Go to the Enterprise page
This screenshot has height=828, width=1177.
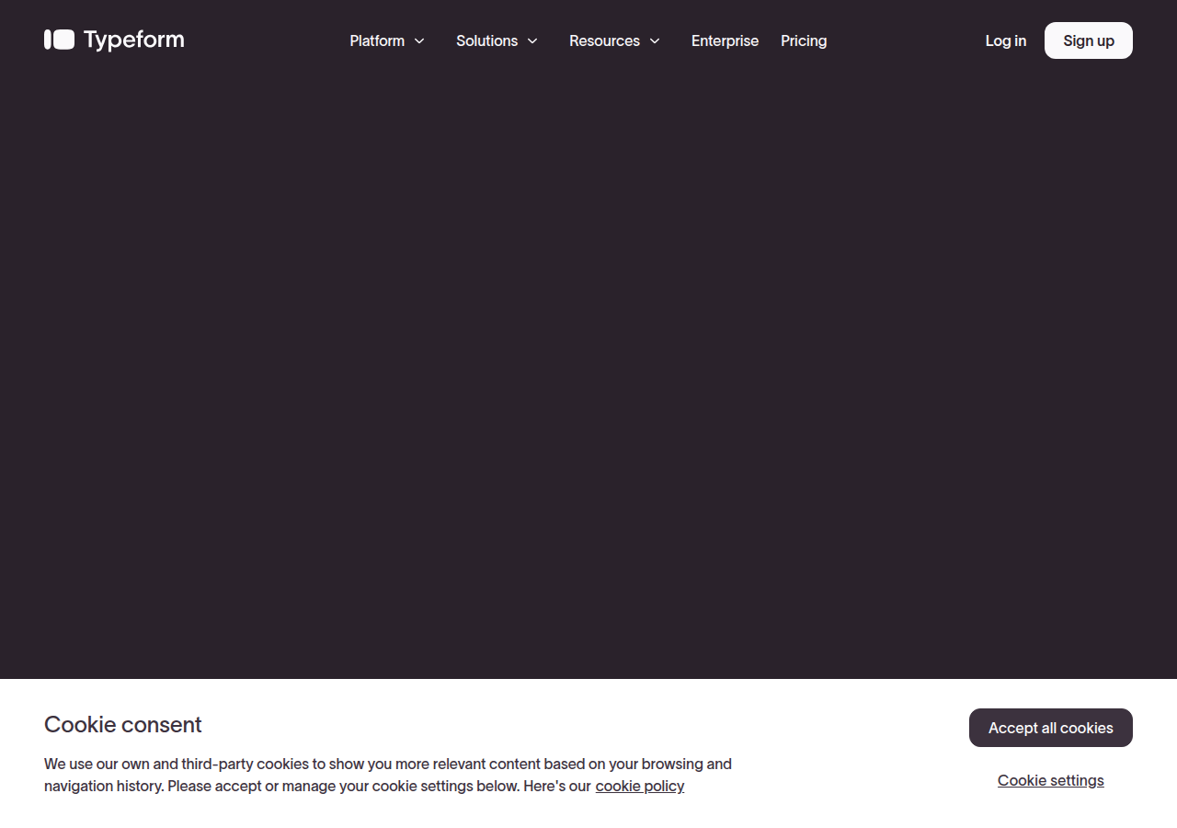pyautogui.click(x=725, y=40)
